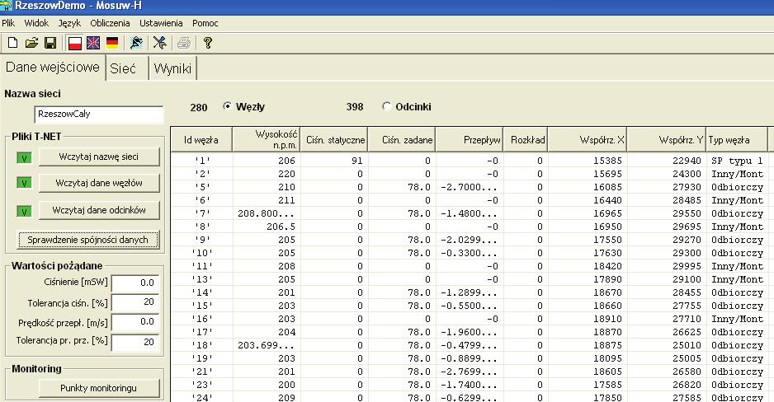Click the Wczytaj nazwę sieci button

point(99,157)
